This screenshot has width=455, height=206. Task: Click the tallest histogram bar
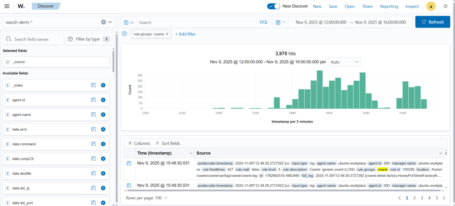point(319,89)
